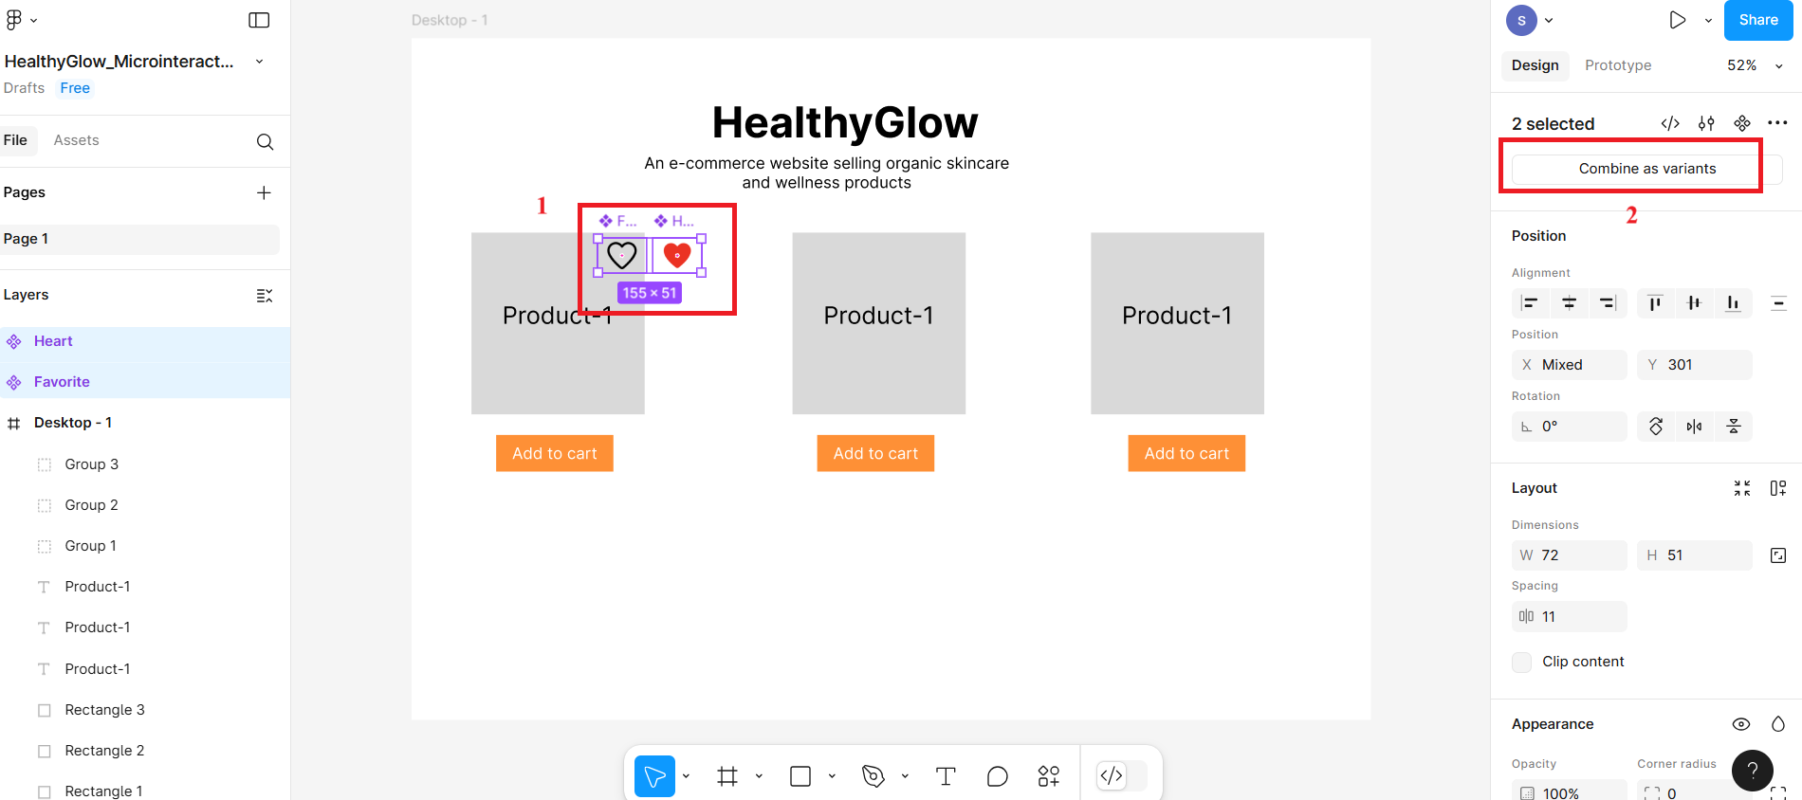Expand the Rectangle shape tools dropdown
Viewport: 1802px width, 800px height.
[832, 776]
